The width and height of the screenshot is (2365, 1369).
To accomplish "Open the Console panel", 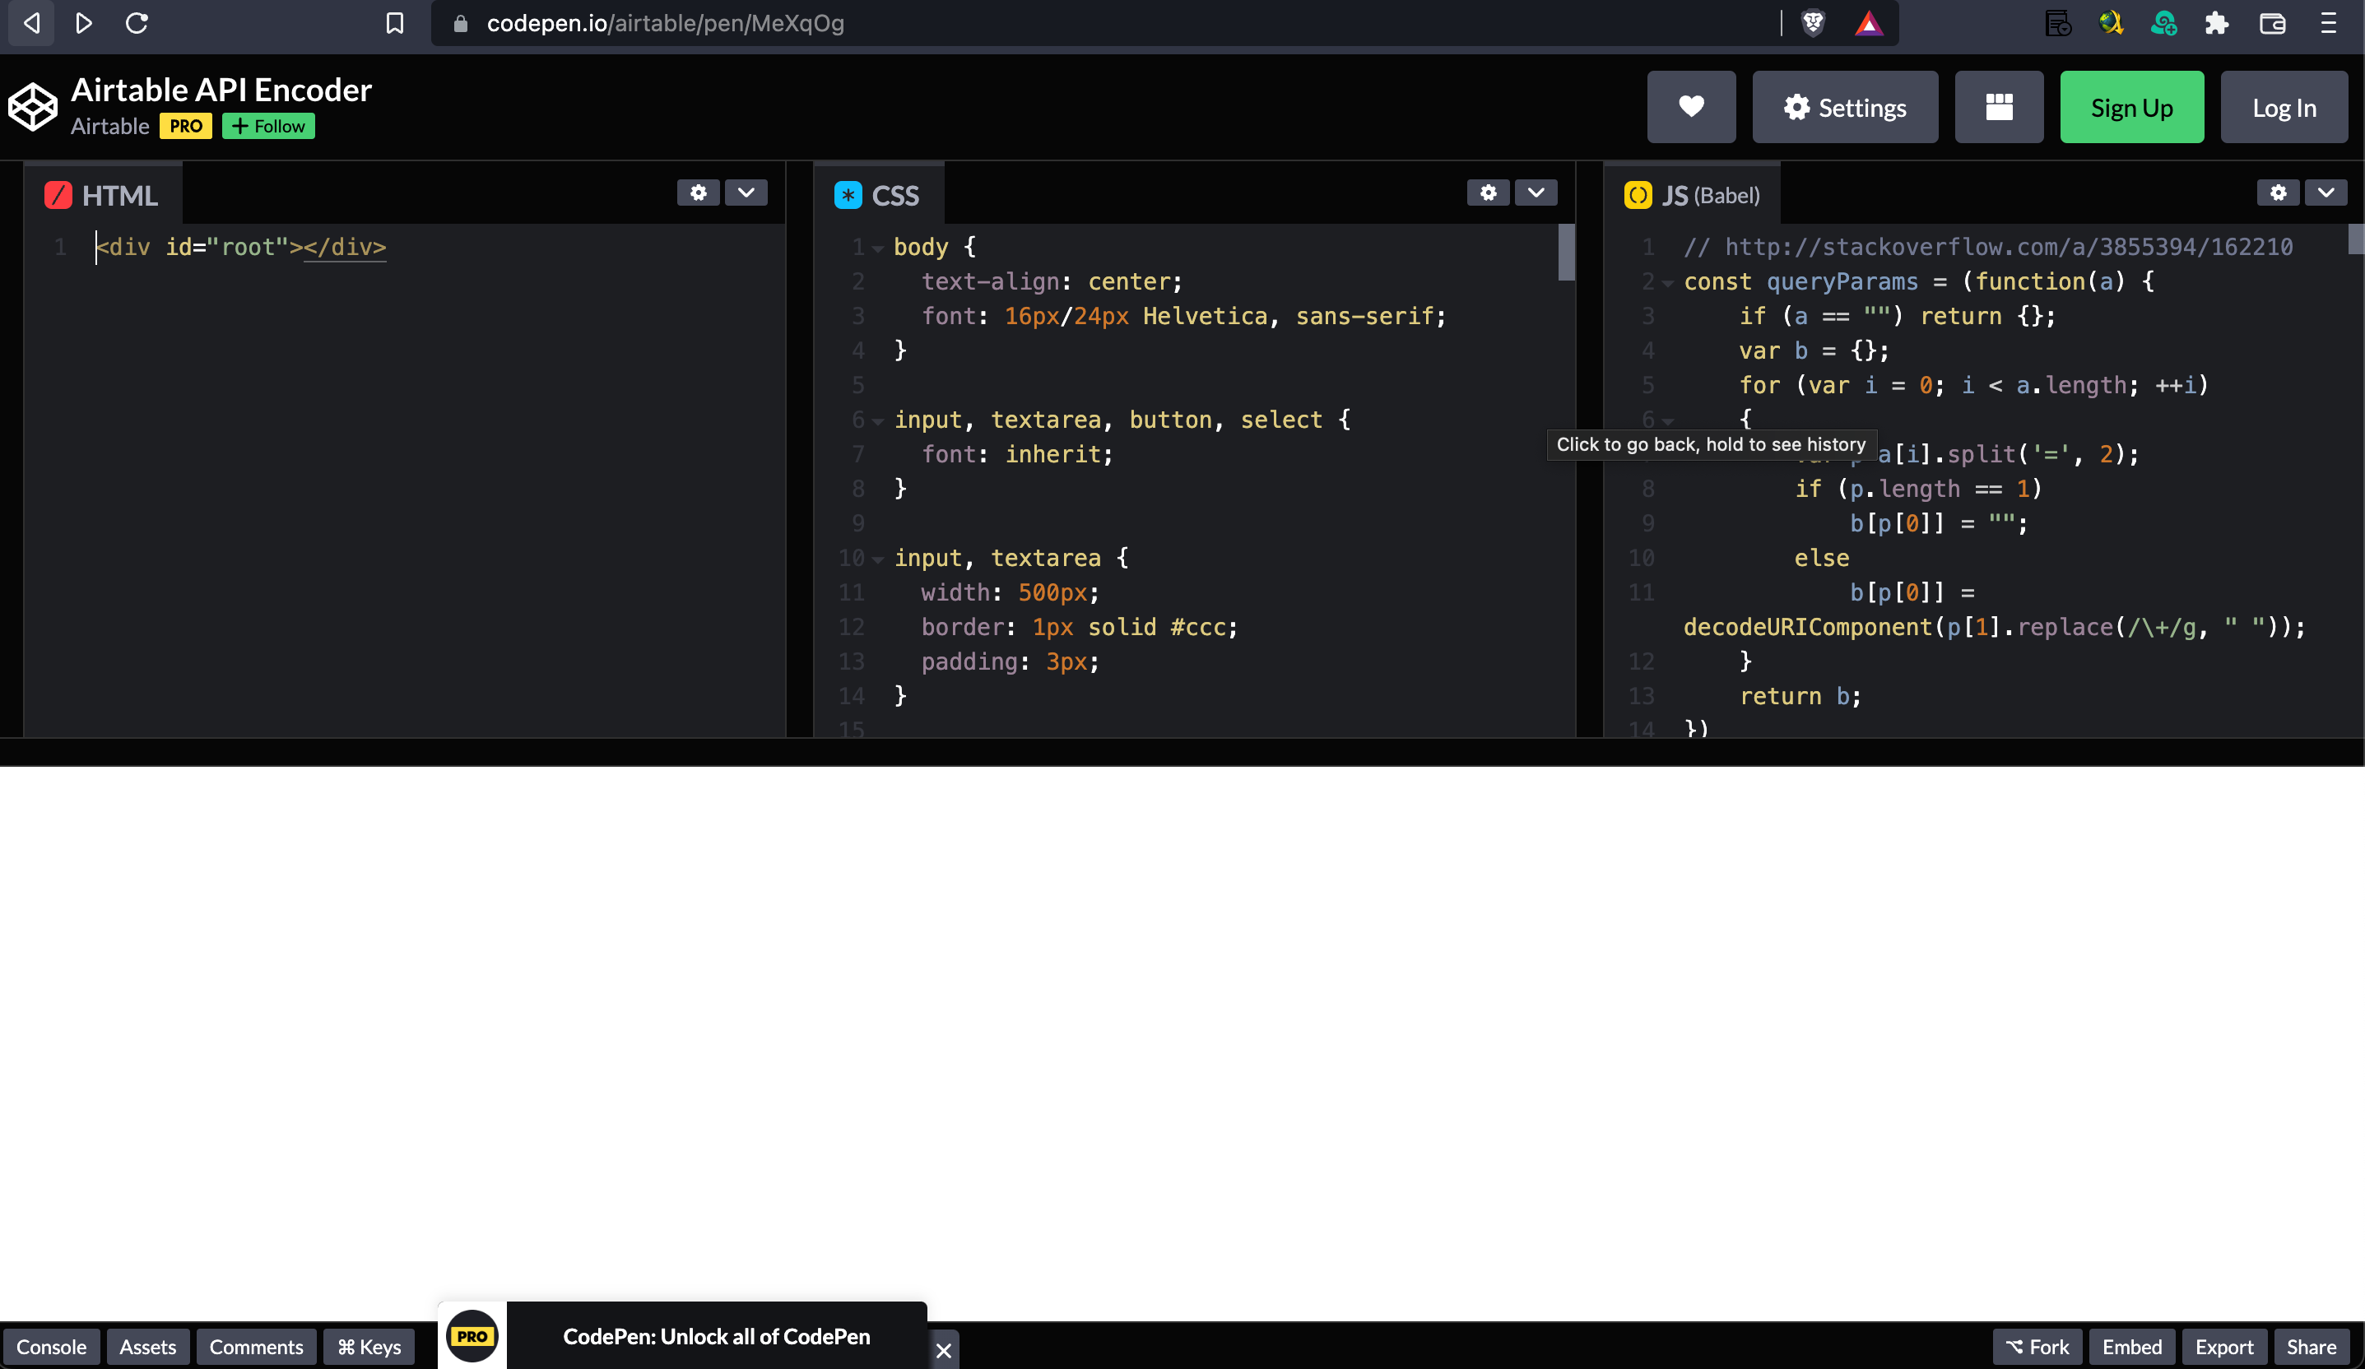I will click(x=51, y=1347).
